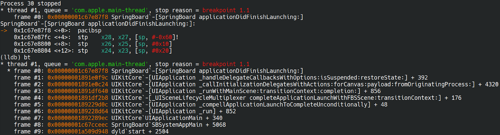Click the asterisk marking backtrace frame #0
Image resolution: width=500 pixels, height=135 pixels.
9,71
